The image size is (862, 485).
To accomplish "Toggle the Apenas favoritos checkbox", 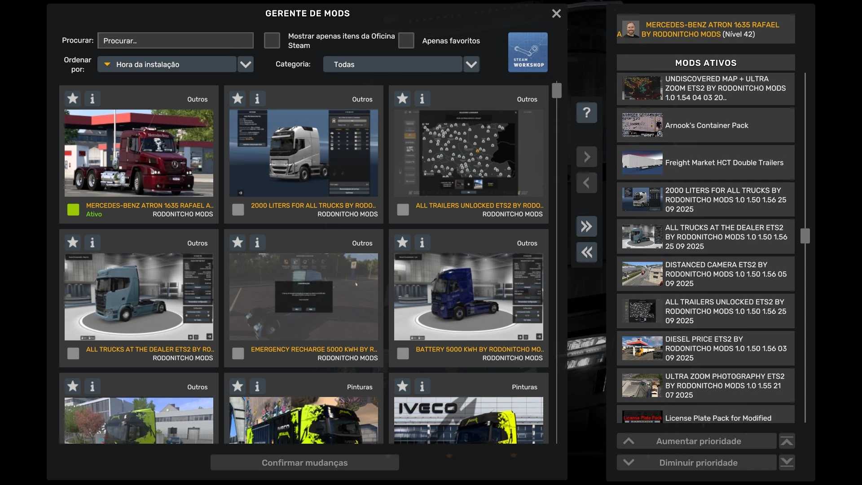I will pos(406,40).
